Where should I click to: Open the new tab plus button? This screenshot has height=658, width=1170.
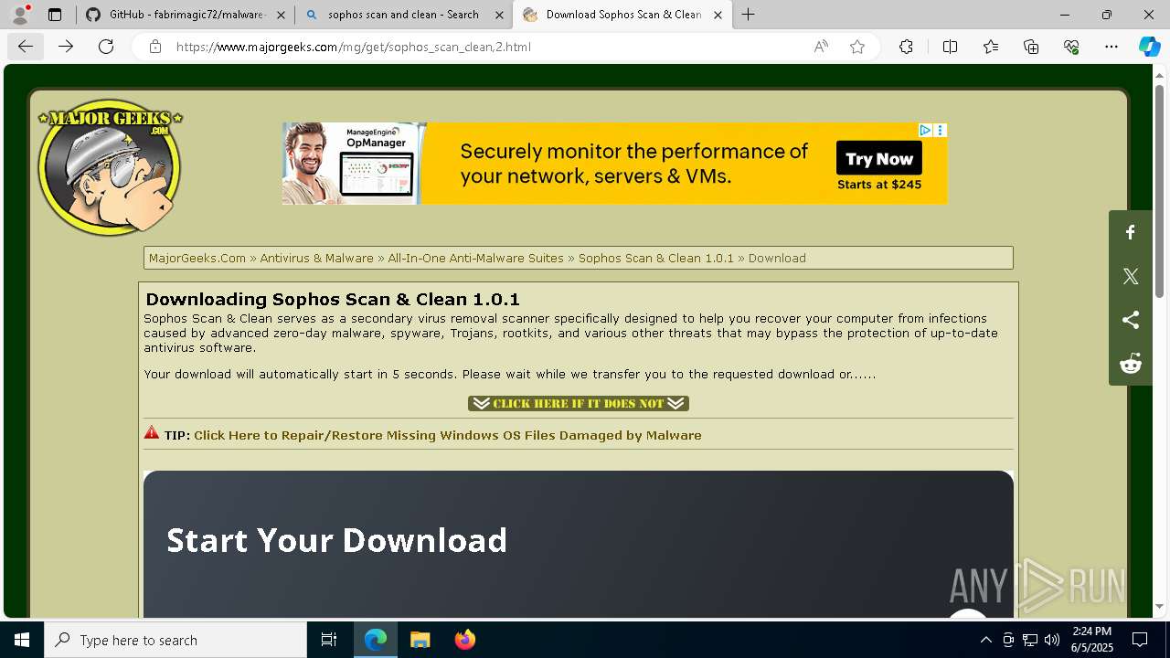click(749, 15)
